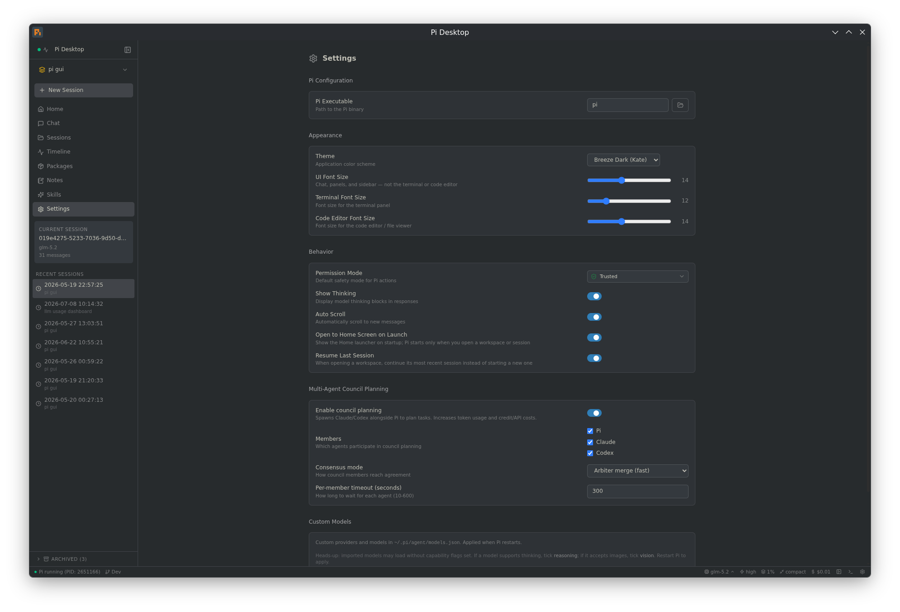
Task: Click the Chat bubble icon in the sidebar
Action: click(x=41, y=124)
